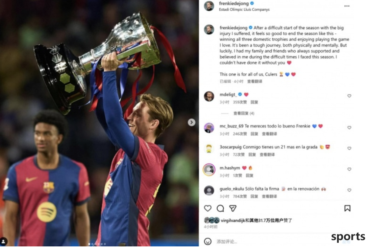The height and width of the screenshot is (247, 370).
Task: Open the emoji picker in the comment box
Action: [208, 241]
